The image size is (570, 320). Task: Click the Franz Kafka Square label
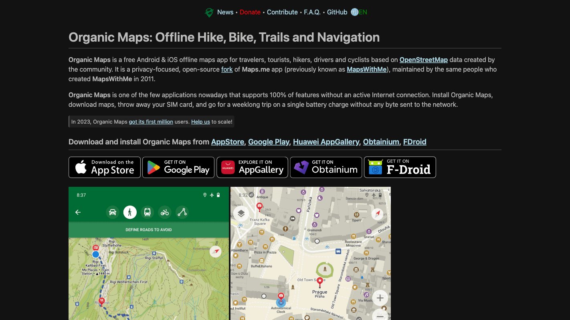(x=260, y=222)
